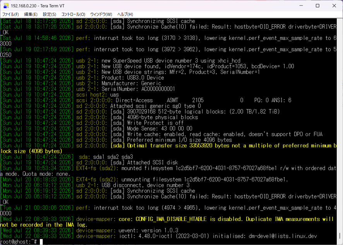Click 'USB disconnect, device number 3' text
This screenshot has height=245, width=343.
(146, 185)
